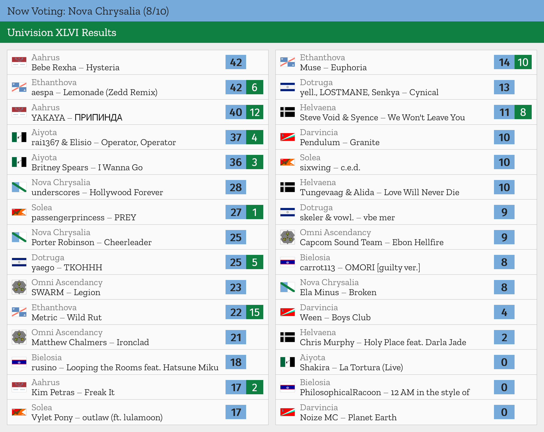
Task: Click the Aahrus flag beside Bebe Rexha – Hysteria
Action: (x=19, y=62)
